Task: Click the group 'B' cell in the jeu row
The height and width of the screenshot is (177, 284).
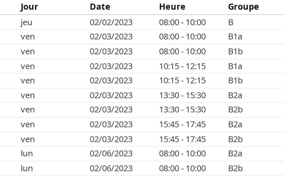Action: coord(231,22)
